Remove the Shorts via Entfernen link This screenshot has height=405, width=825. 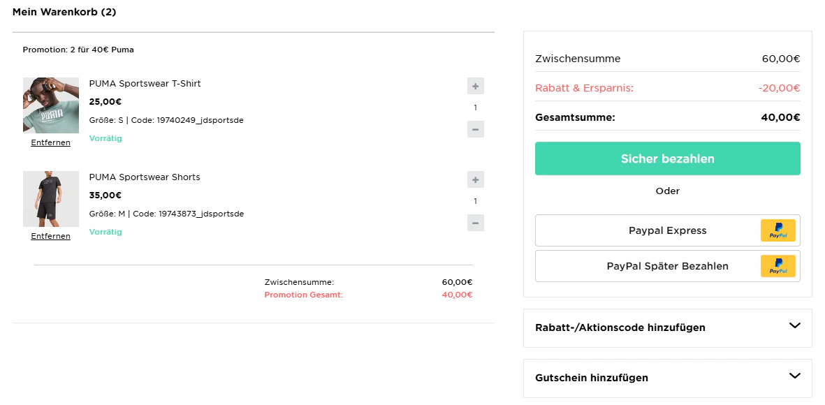coord(50,236)
